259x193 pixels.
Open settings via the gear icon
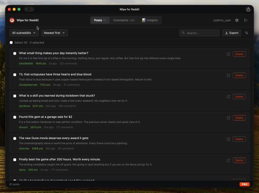(x=237, y=20)
